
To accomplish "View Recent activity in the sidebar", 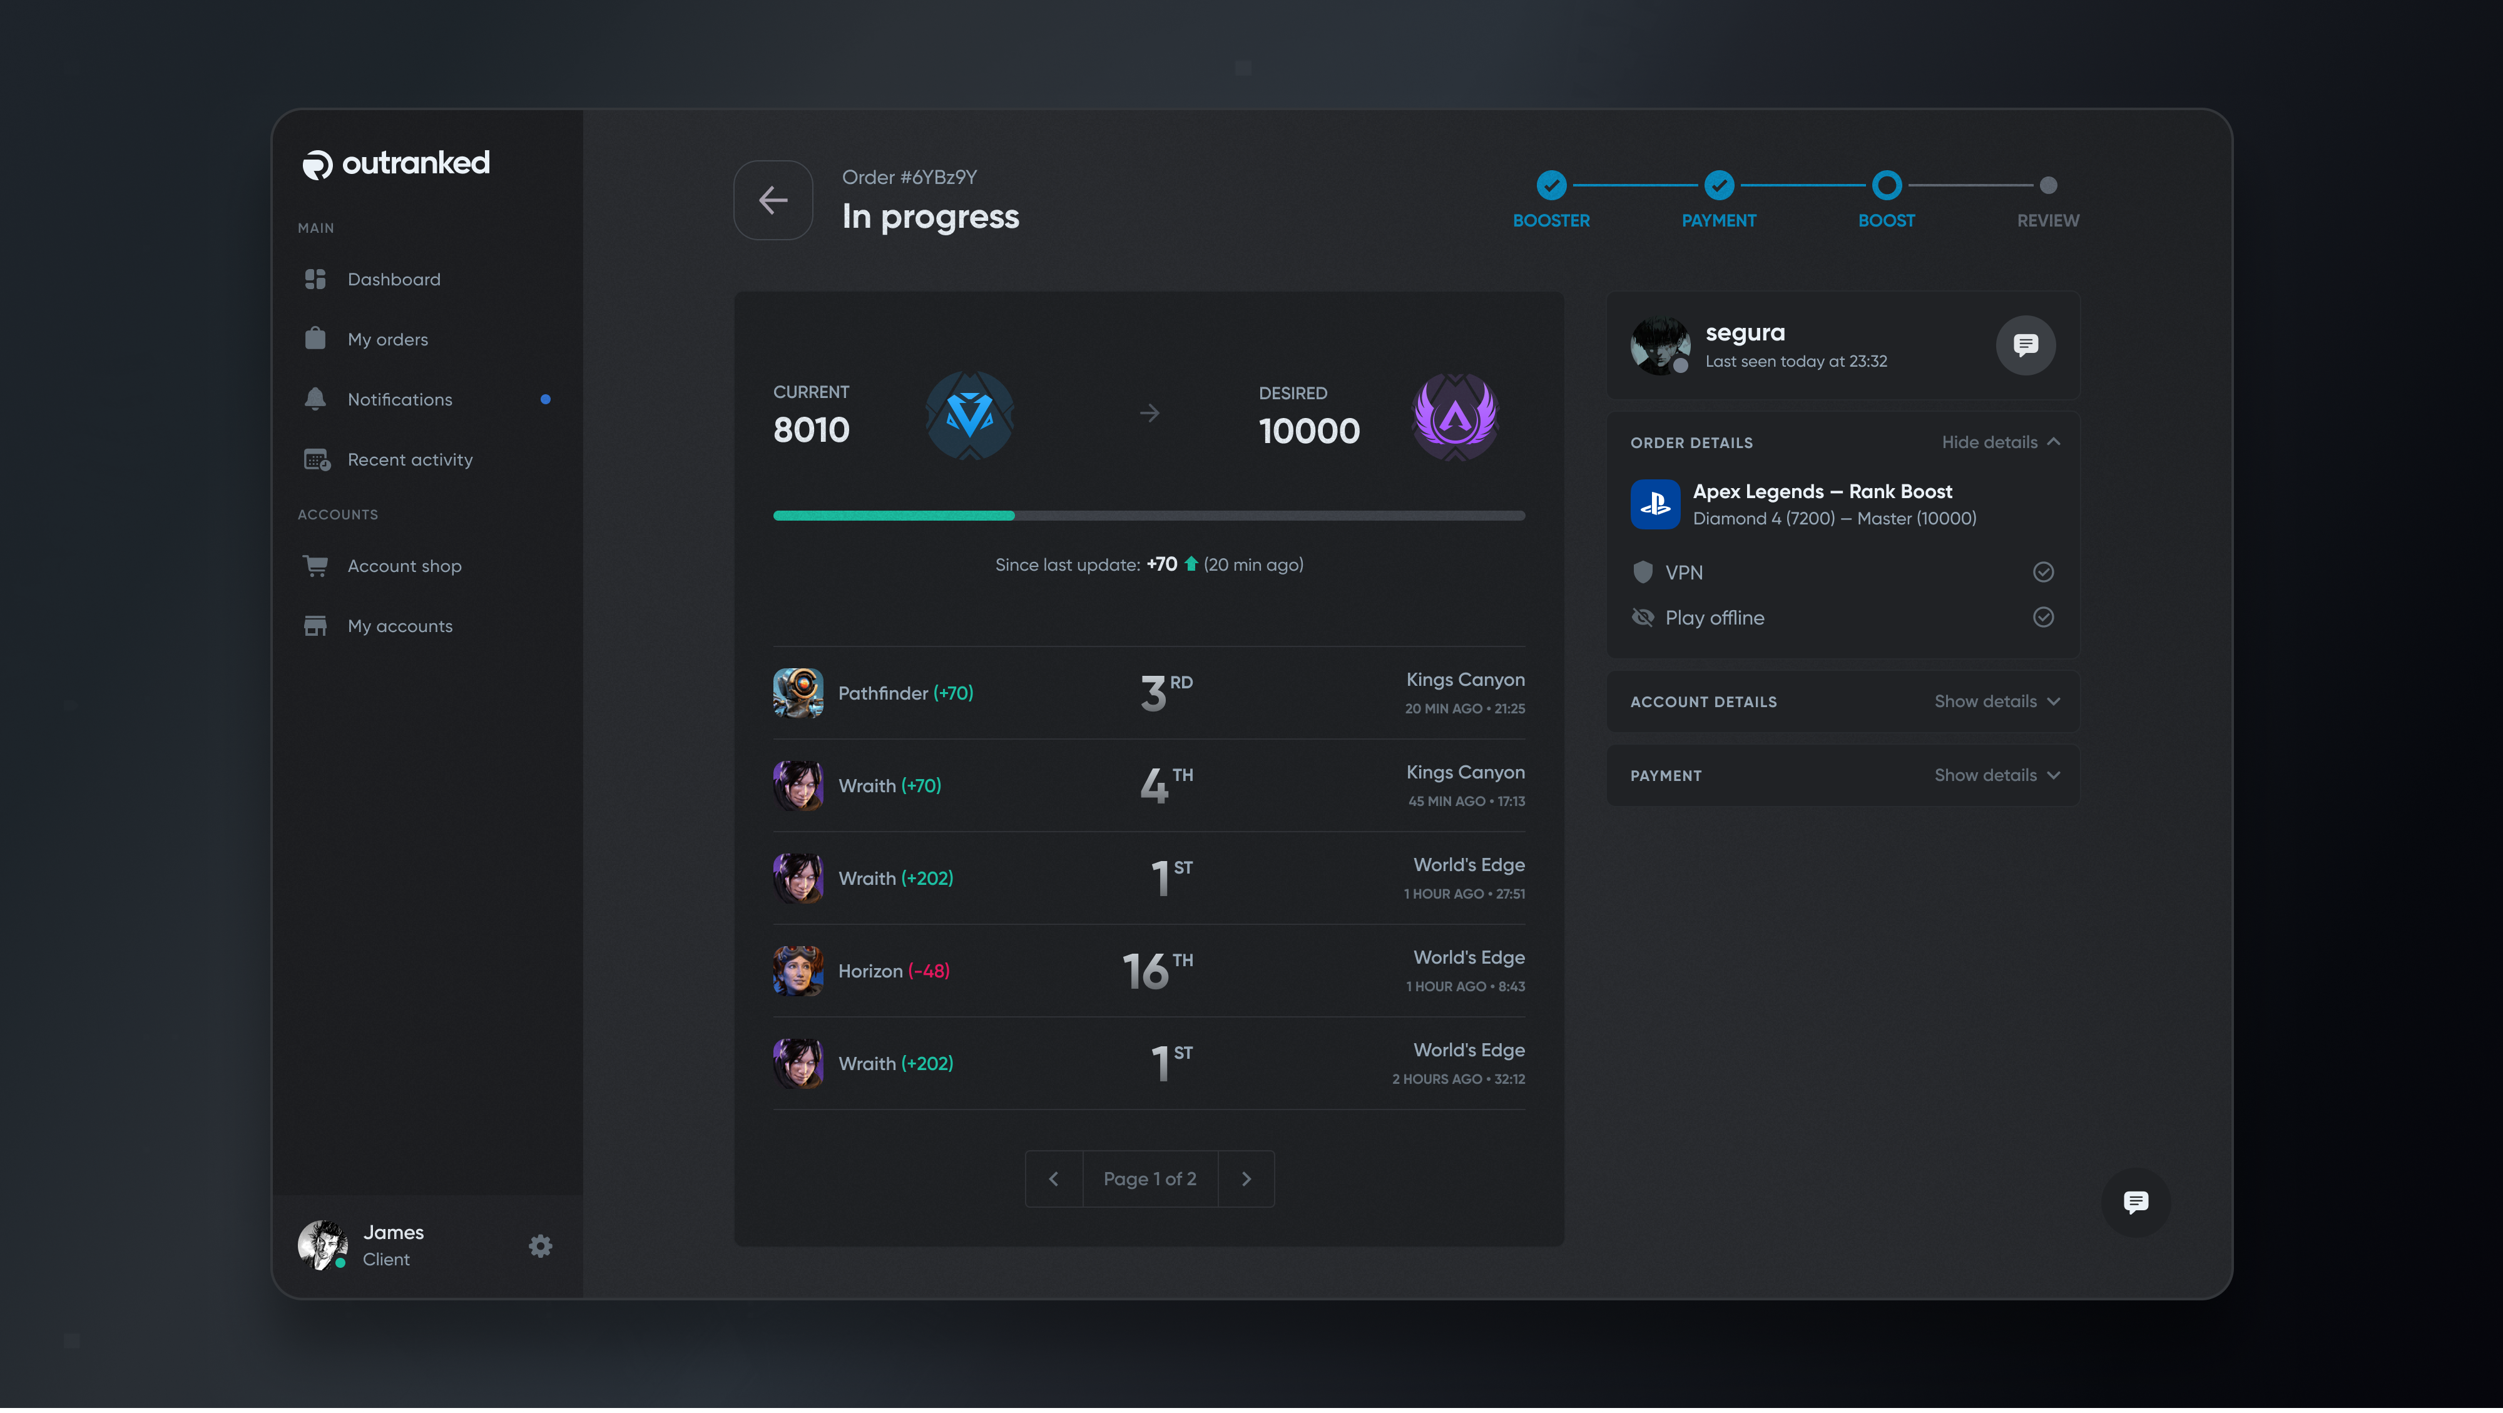I will click(409, 459).
